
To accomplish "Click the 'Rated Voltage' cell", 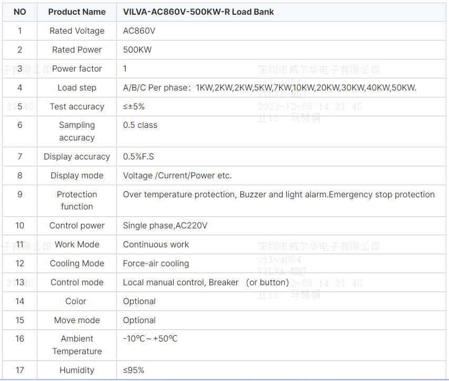I will click(x=77, y=31).
